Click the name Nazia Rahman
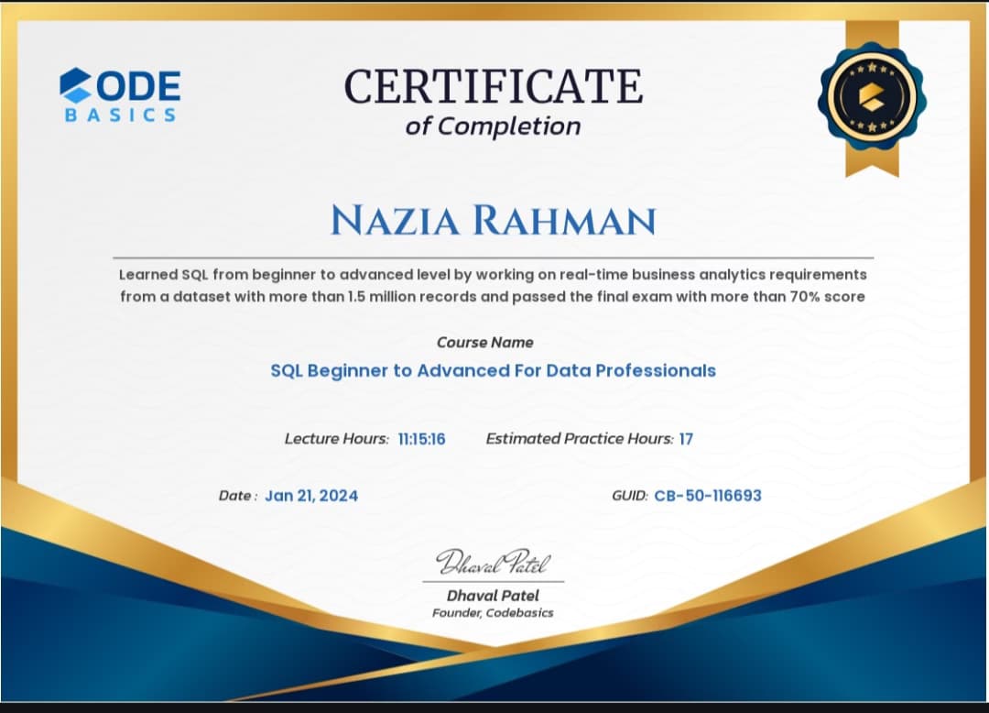The width and height of the screenshot is (989, 713). (x=494, y=220)
